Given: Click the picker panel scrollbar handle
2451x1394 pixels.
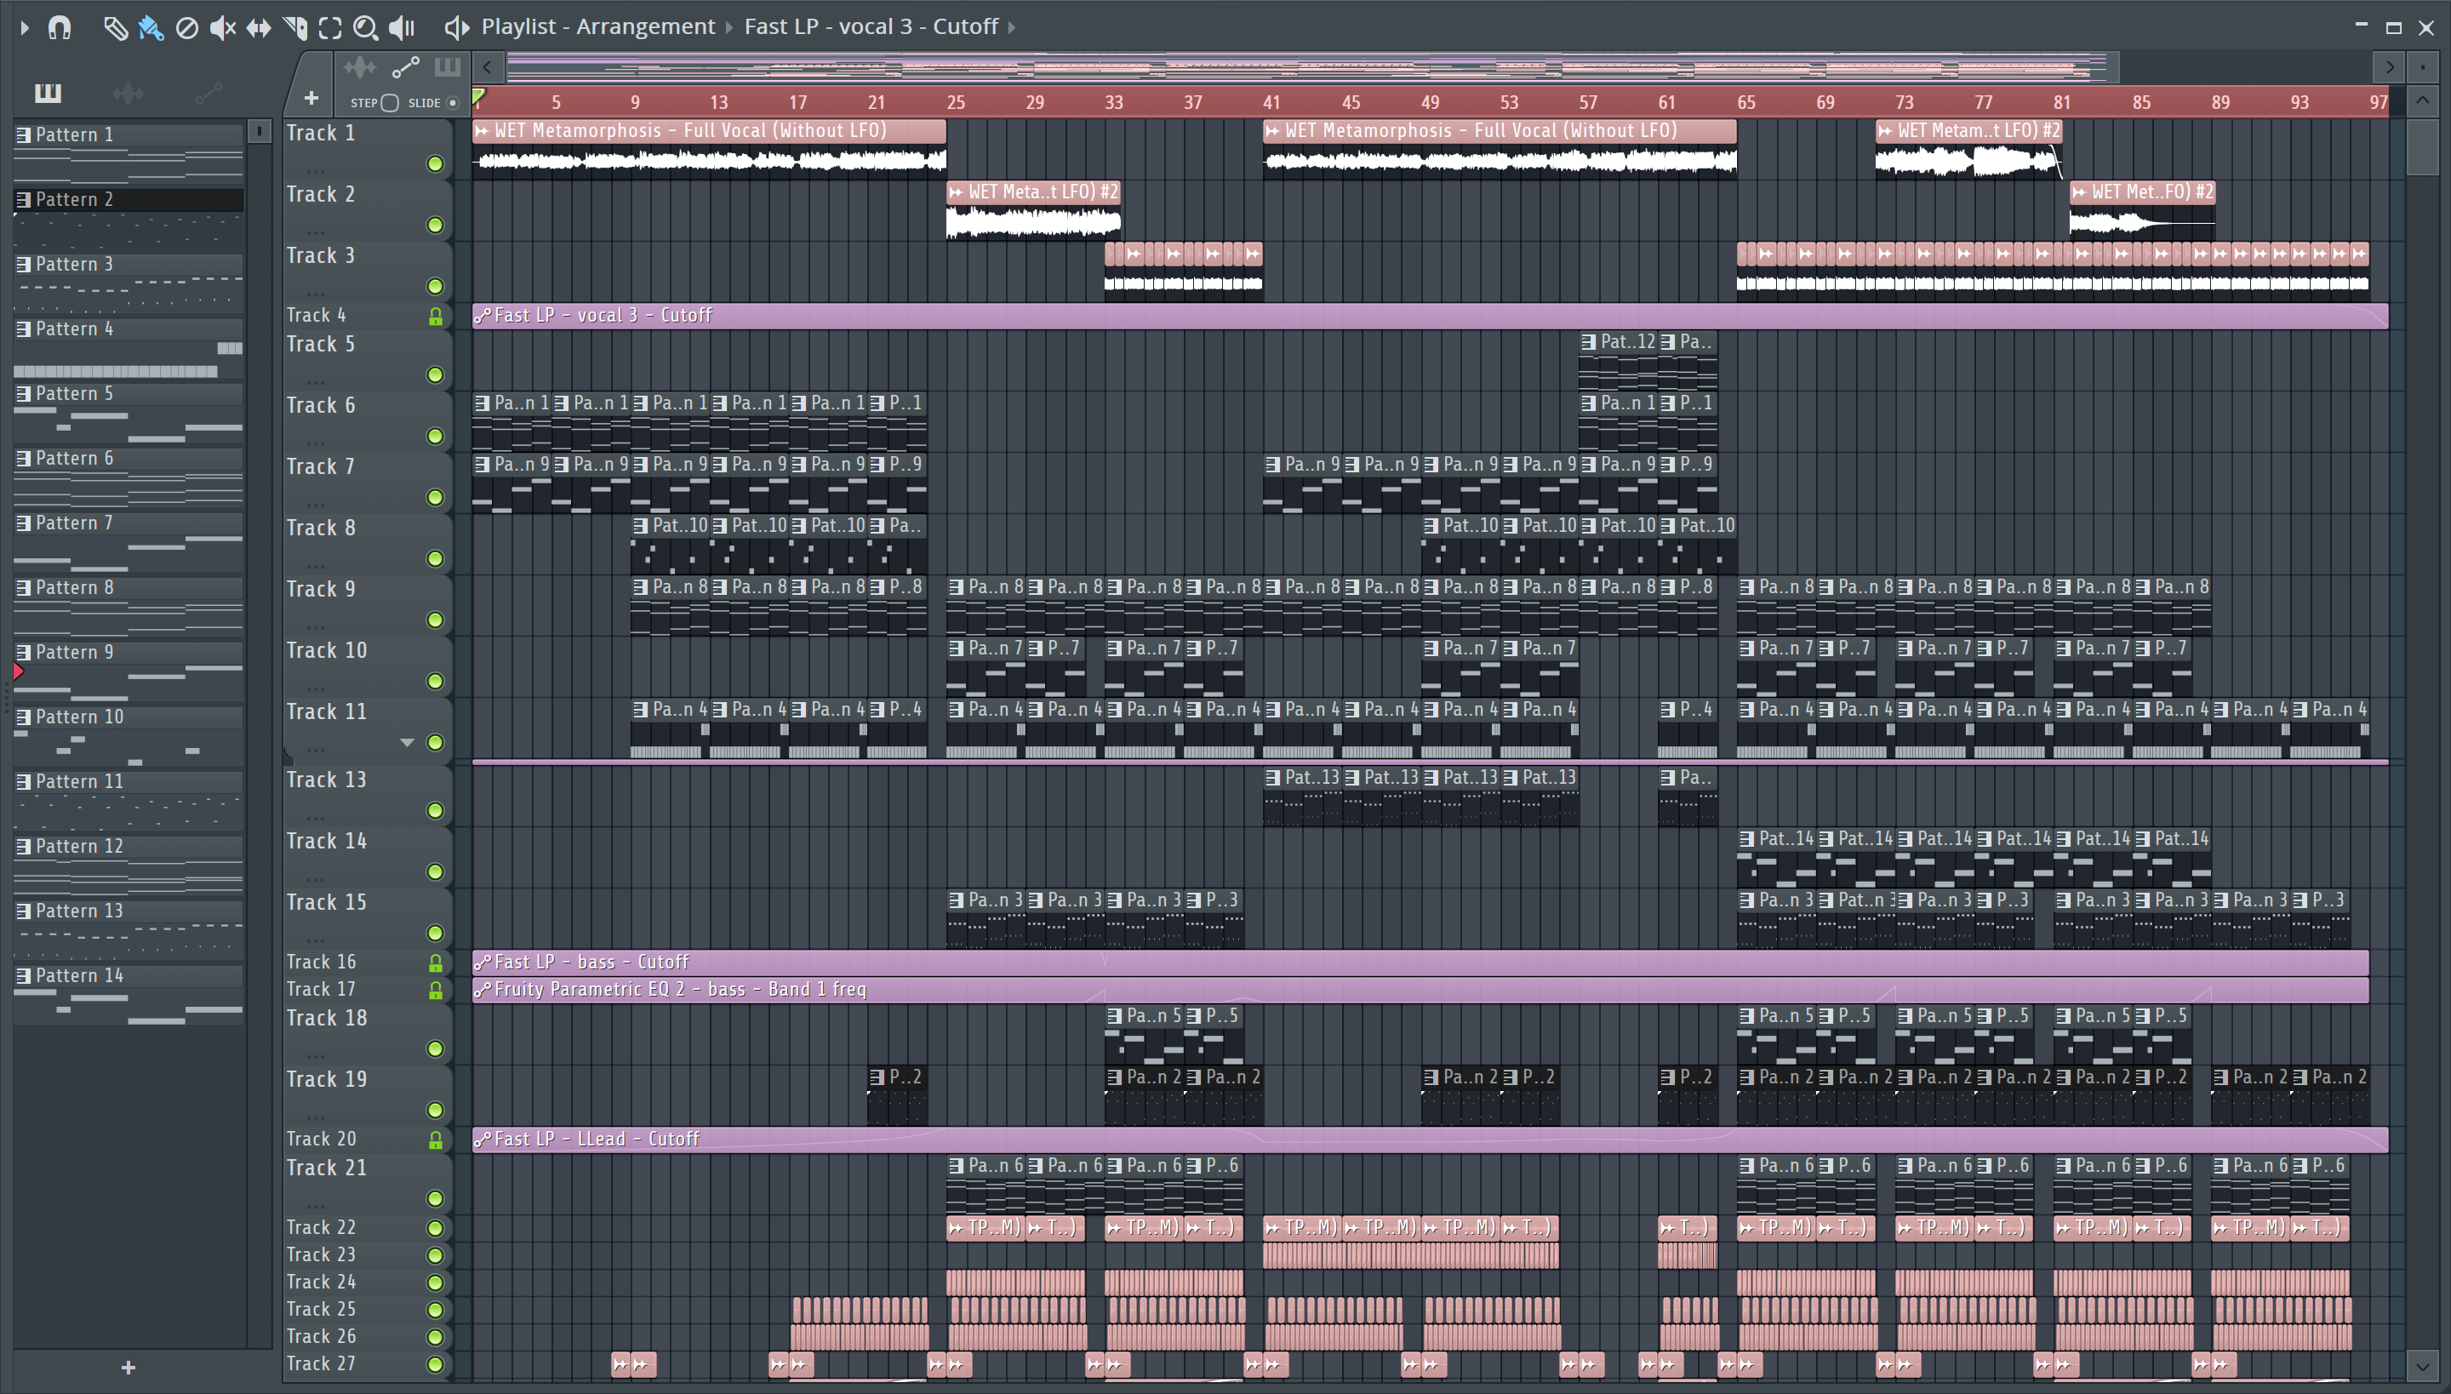Looking at the screenshot, I should (259, 131).
